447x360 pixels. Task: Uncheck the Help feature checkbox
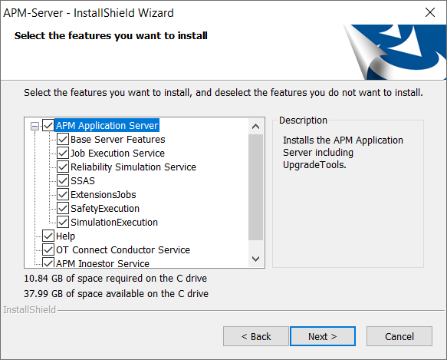pos(48,236)
